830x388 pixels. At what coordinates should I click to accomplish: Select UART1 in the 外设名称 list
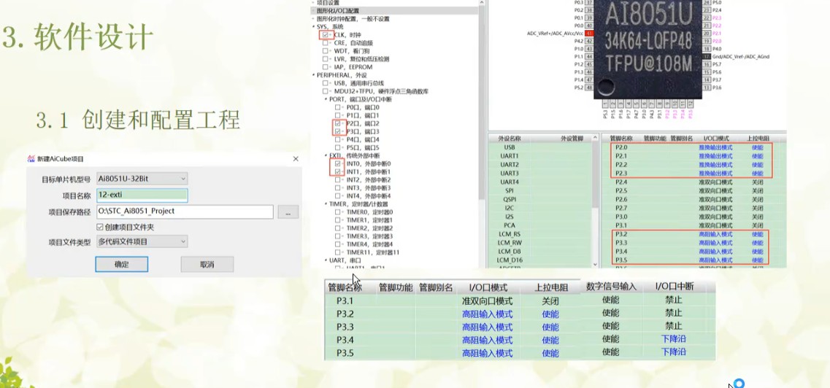coord(509,156)
